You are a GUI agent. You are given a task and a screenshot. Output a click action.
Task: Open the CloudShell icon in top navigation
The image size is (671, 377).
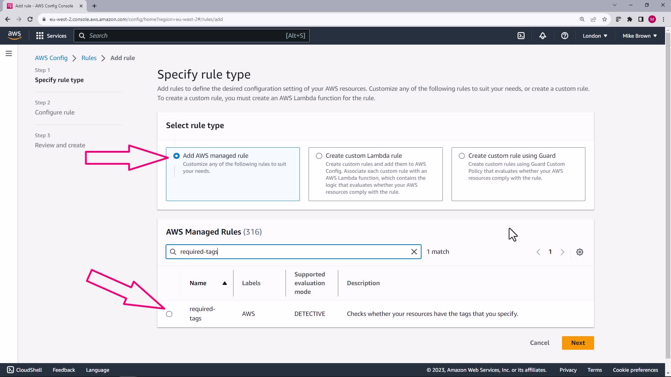tap(521, 36)
